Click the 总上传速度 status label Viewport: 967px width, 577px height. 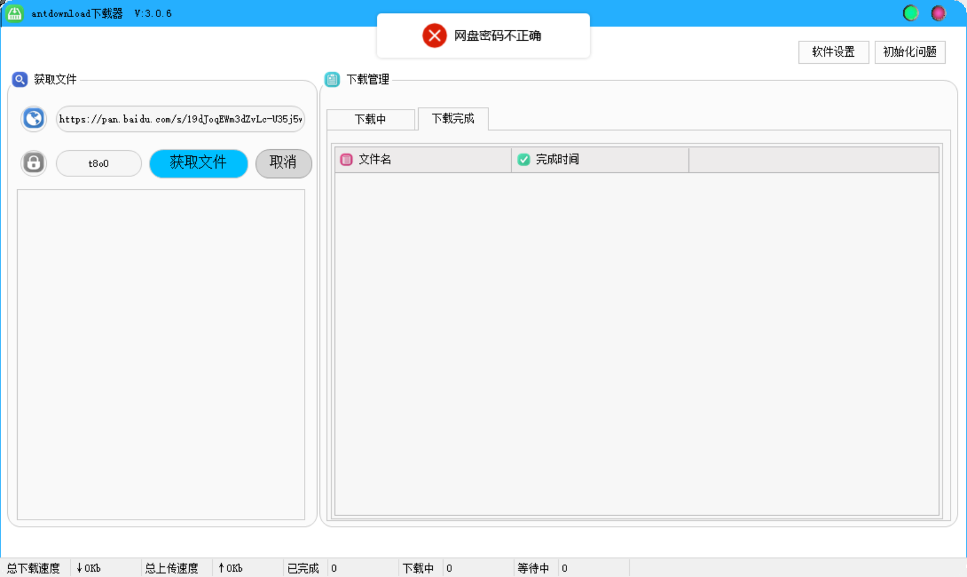pyautogui.click(x=172, y=568)
